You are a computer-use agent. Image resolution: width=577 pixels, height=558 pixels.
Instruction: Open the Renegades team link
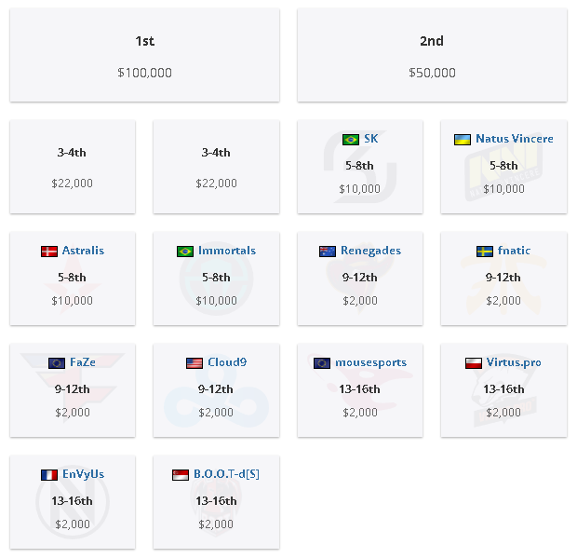click(371, 251)
